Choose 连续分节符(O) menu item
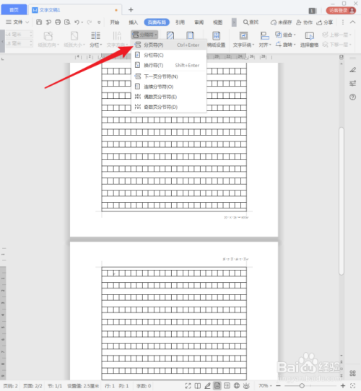This screenshot has width=361, height=391. coord(169,87)
